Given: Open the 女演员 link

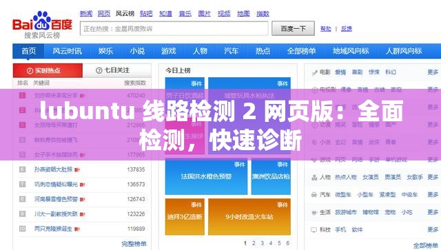Looking at the screenshot, I should tap(371, 177).
